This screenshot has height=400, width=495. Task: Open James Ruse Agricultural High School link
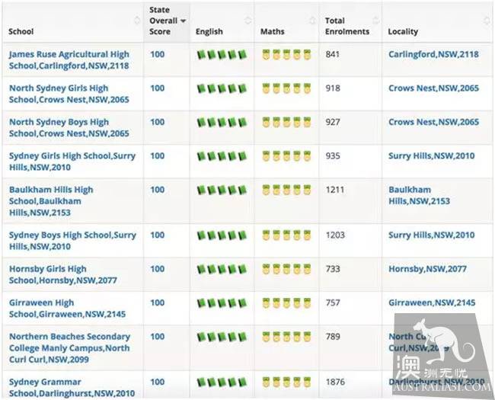(x=69, y=60)
